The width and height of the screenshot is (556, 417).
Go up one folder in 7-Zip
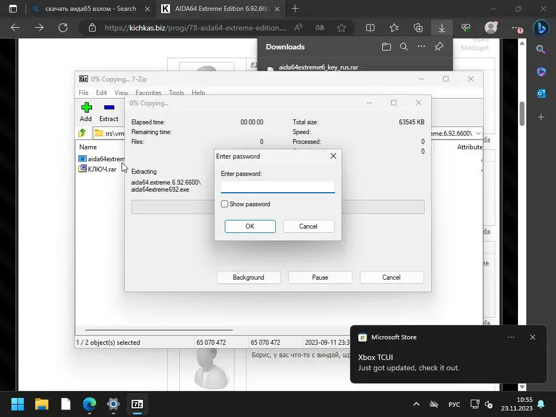coord(82,133)
